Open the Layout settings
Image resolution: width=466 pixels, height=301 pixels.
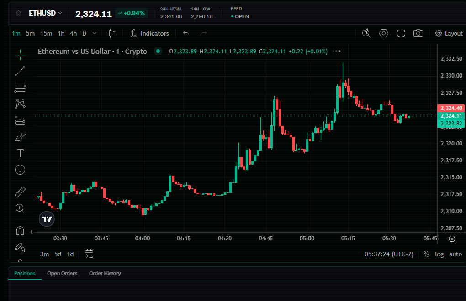tap(449, 33)
